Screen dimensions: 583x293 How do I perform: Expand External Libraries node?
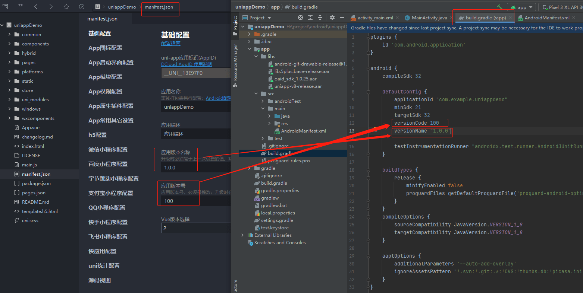coord(243,235)
